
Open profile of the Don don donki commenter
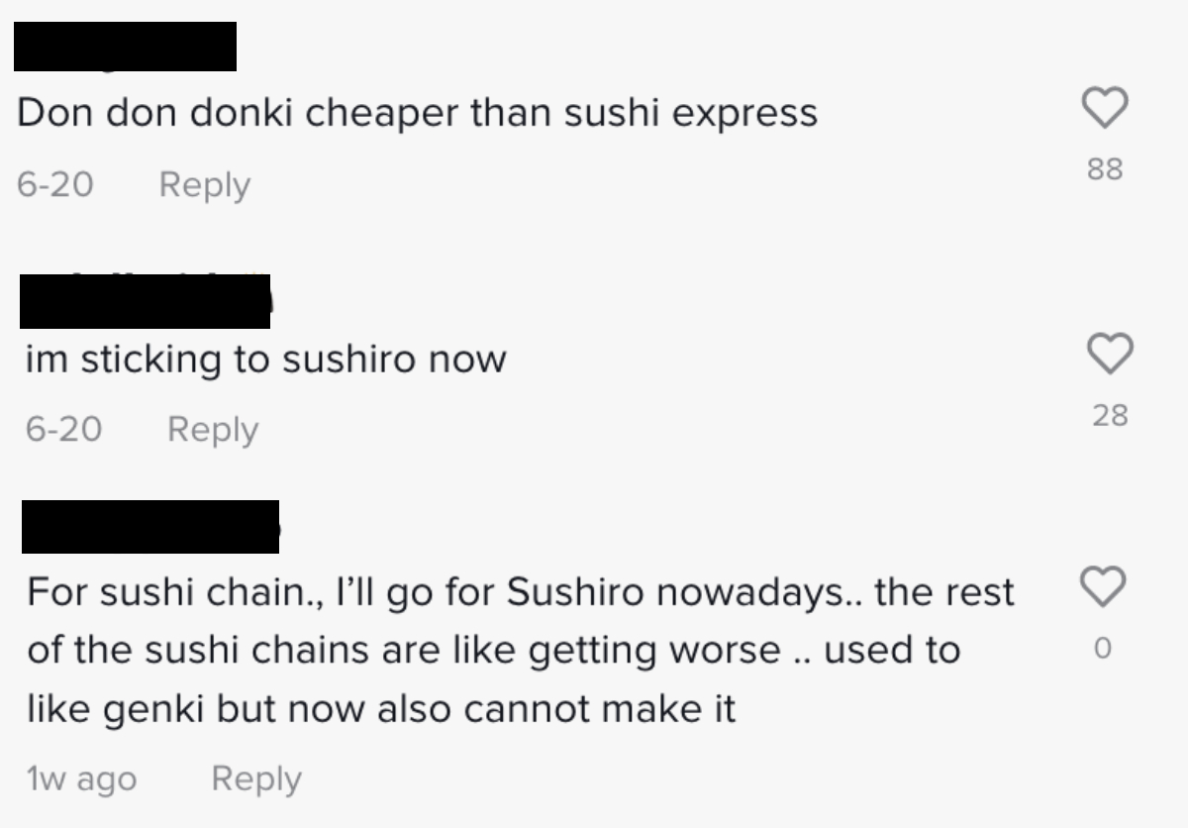click(126, 47)
